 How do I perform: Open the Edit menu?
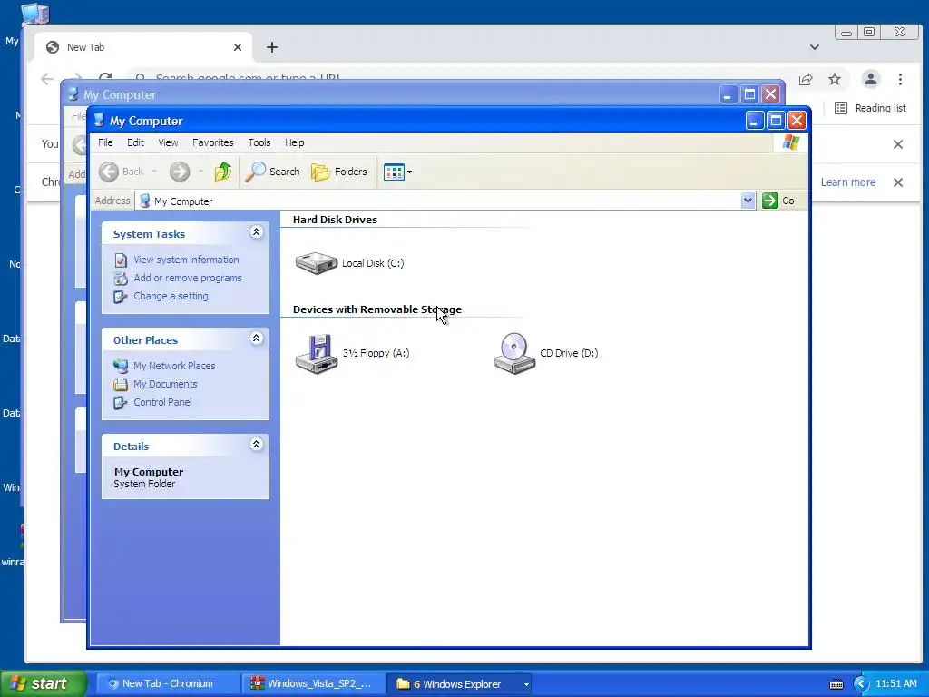tap(135, 142)
